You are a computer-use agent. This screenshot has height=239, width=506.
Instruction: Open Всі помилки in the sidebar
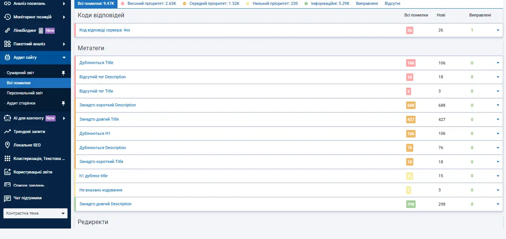pyautogui.click(x=19, y=83)
